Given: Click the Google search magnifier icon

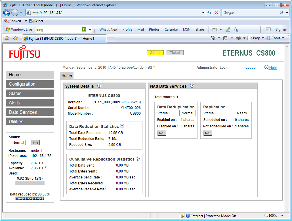Looking at the screenshot, I should (x=281, y=12).
